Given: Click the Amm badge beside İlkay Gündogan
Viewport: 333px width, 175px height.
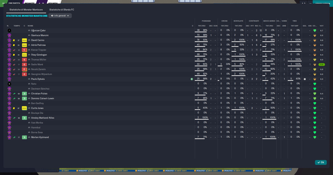Looking at the screenshot, I should pyautogui.click(x=24, y=55).
